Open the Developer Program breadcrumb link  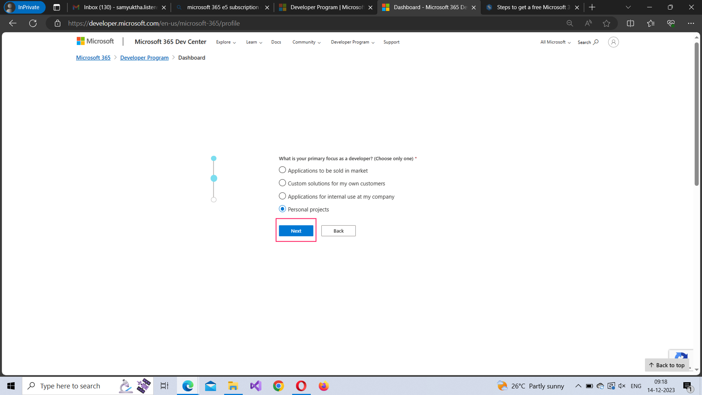click(144, 58)
